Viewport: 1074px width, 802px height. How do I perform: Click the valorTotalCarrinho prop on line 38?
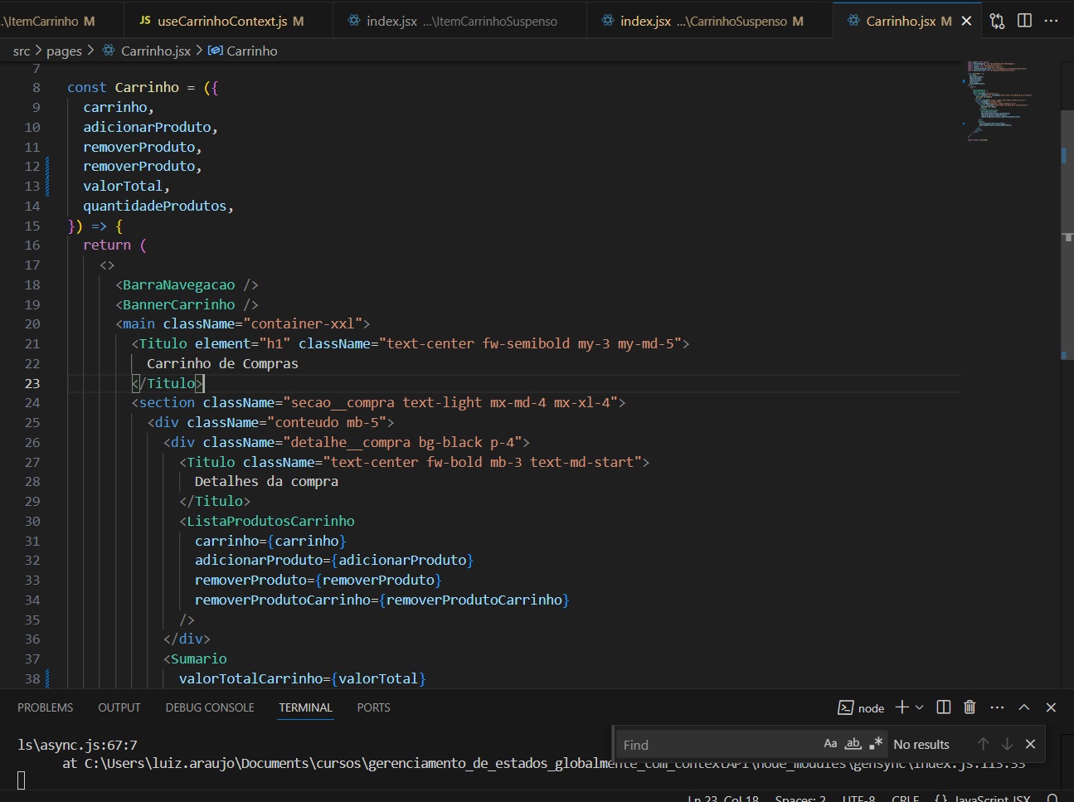click(x=250, y=678)
